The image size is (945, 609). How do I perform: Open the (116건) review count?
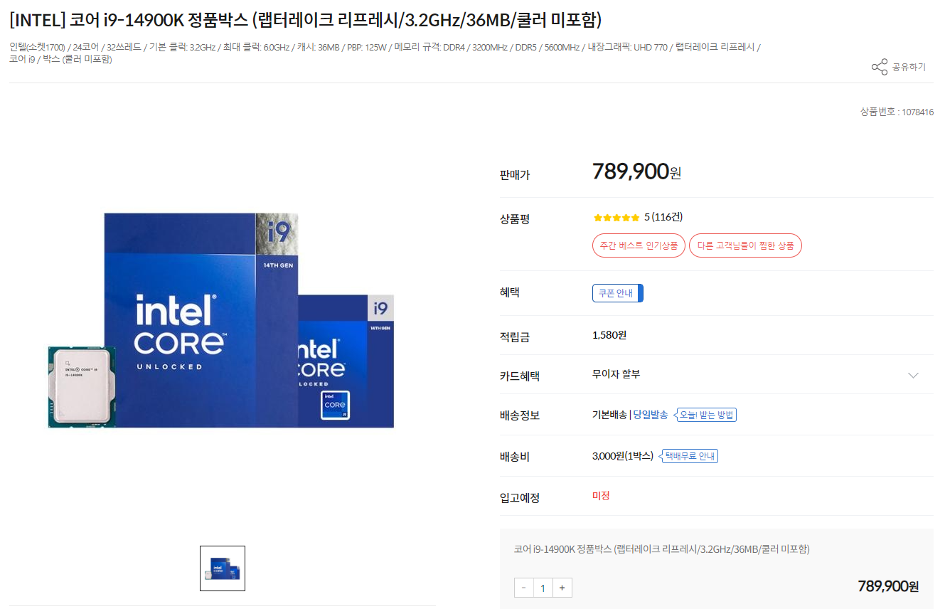tap(667, 217)
